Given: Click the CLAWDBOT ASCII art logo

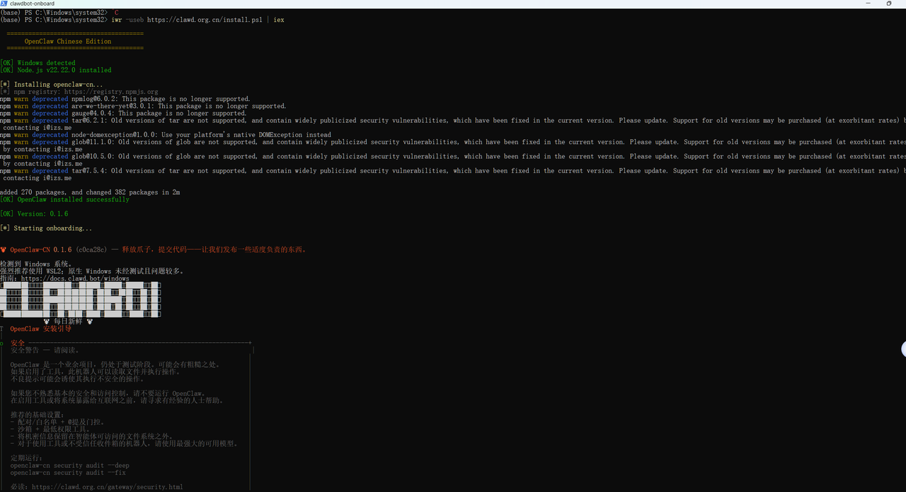Looking at the screenshot, I should pyautogui.click(x=80, y=300).
